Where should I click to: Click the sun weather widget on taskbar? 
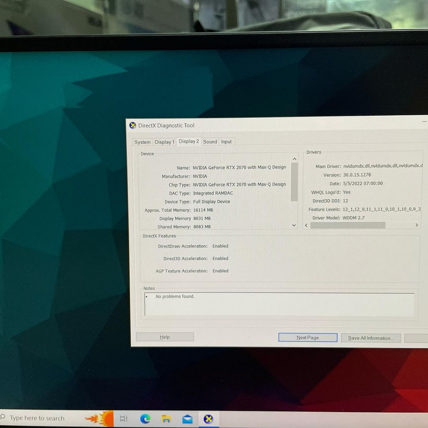[x=99, y=418]
